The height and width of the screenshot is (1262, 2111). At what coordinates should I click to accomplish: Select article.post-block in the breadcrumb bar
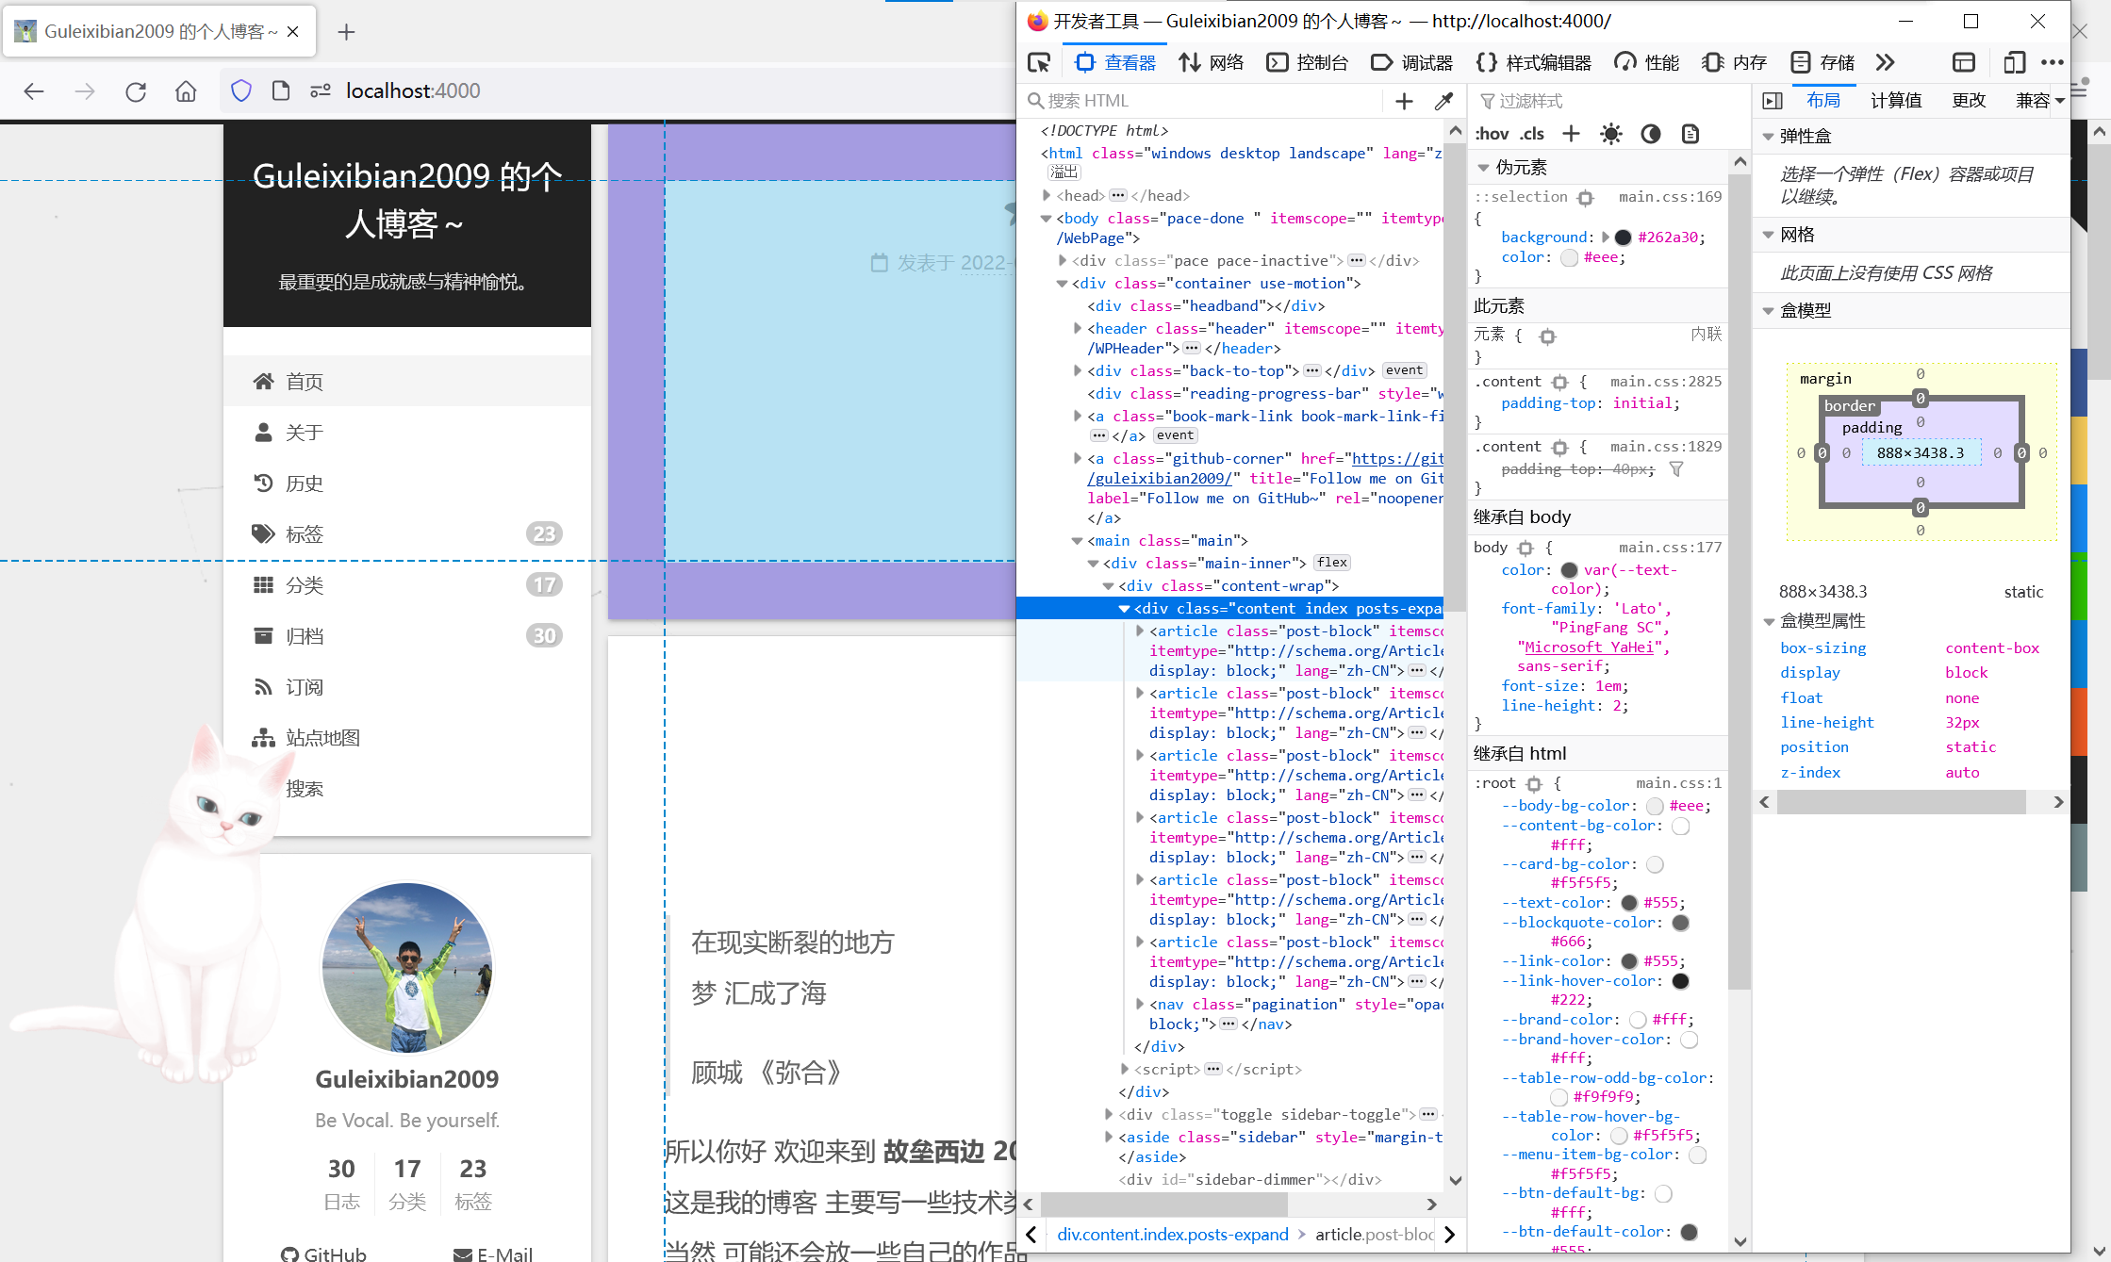point(1372,1234)
